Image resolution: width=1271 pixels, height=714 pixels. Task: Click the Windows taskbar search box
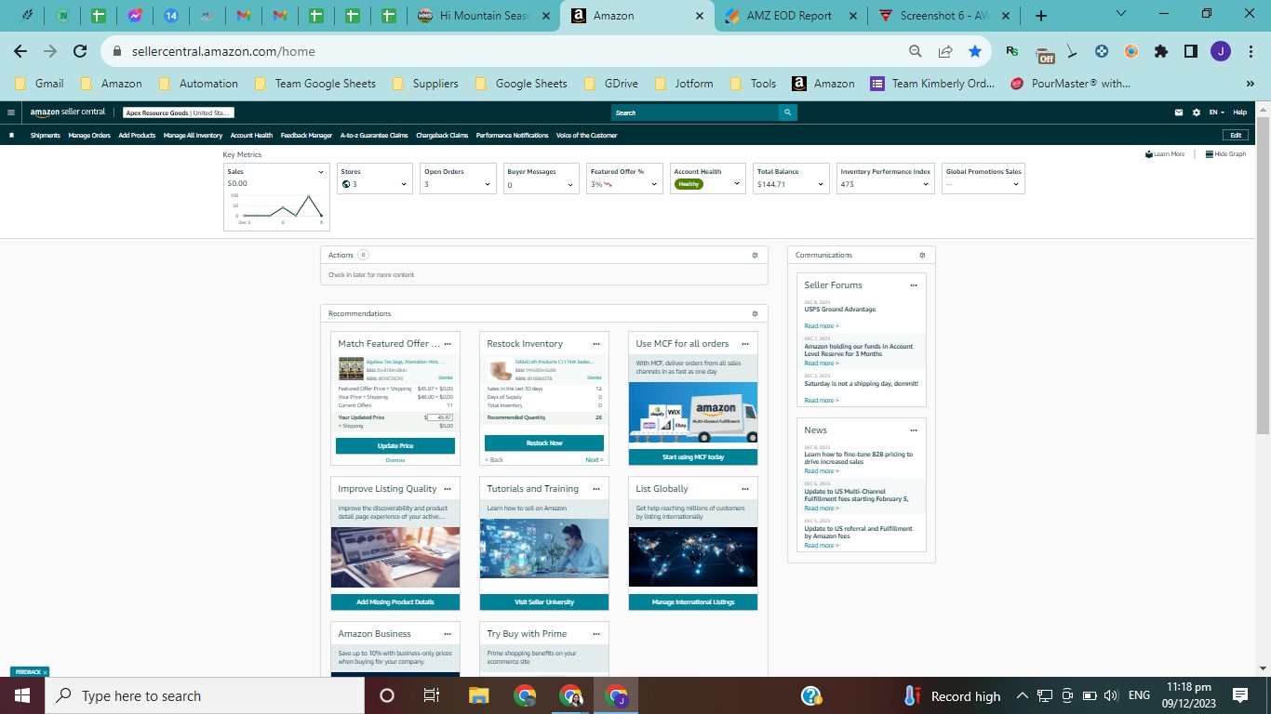point(203,695)
